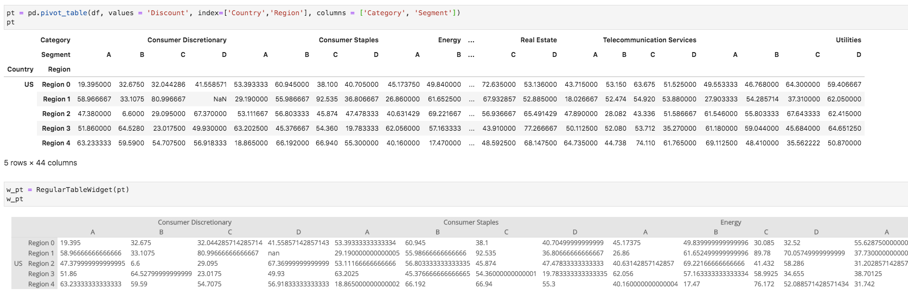The height and width of the screenshot is (301, 908).
Task: Click the pd.pivot_table code cell
Action: (x=456, y=17)
